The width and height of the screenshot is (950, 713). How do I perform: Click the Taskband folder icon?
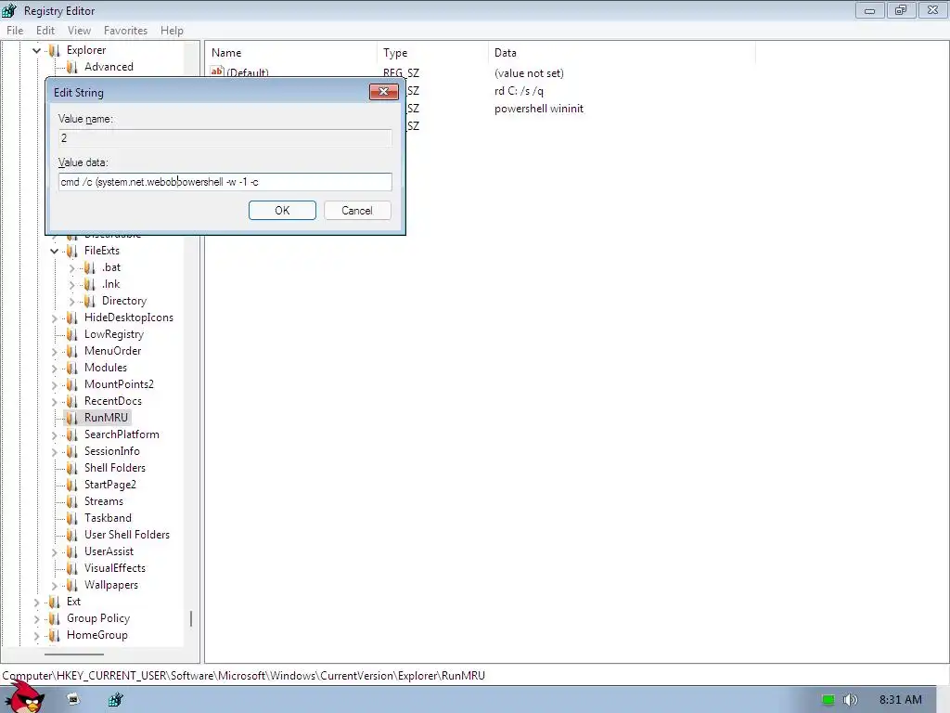(x=71, y=518)
